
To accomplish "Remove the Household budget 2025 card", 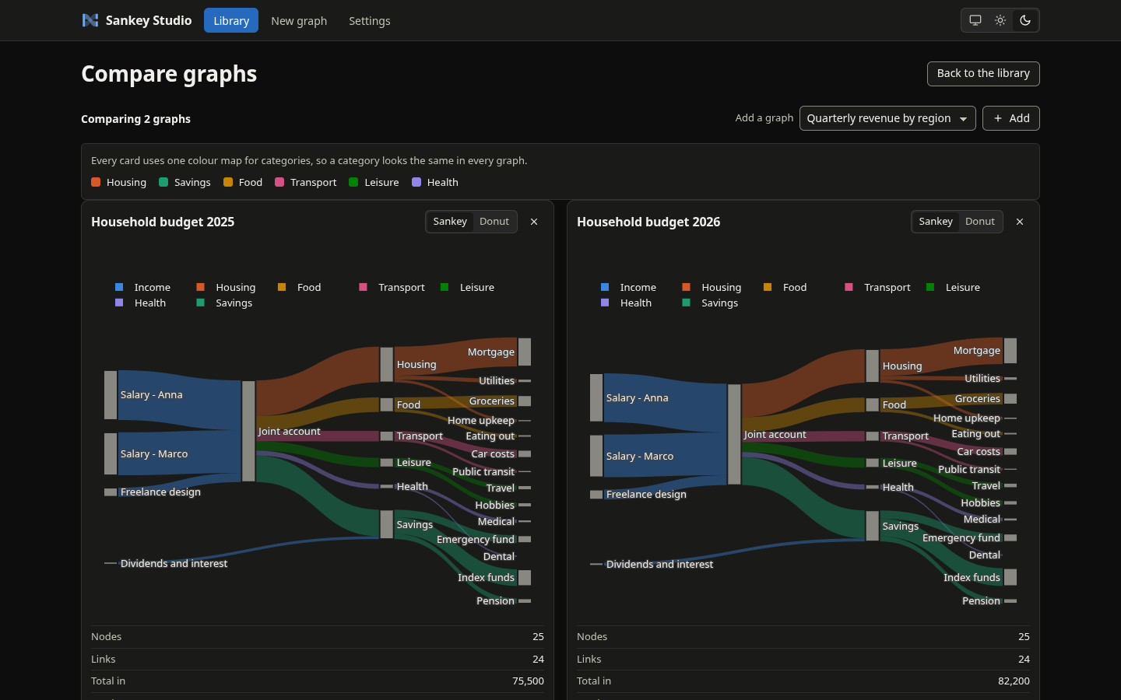I will click(x=534, y=222).
